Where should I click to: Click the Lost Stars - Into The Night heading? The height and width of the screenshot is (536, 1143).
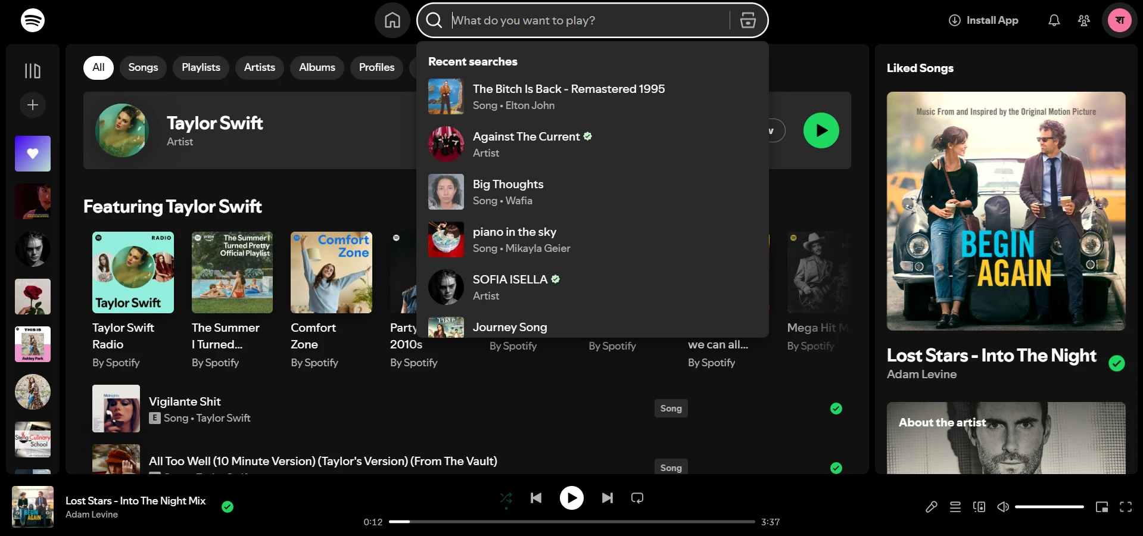991,356
